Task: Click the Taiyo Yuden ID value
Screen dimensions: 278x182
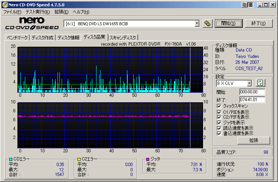Action: [247, 56]
